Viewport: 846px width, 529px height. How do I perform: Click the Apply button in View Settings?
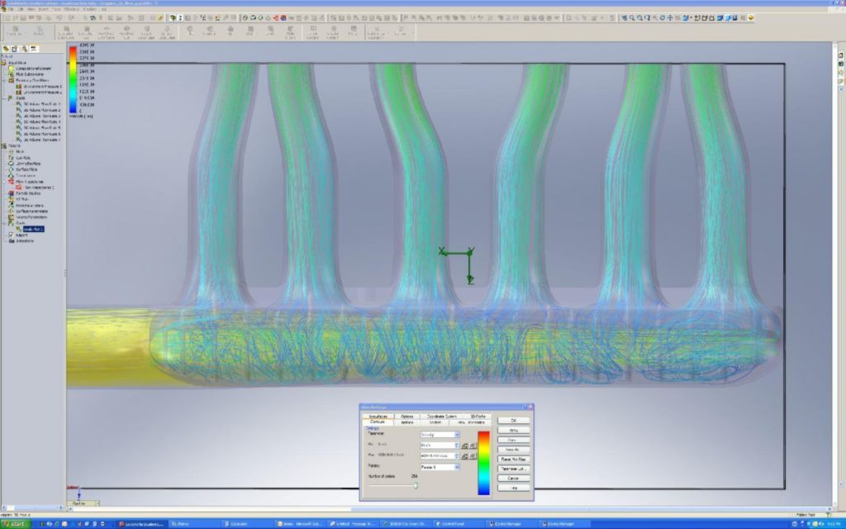tap(513, 430)
